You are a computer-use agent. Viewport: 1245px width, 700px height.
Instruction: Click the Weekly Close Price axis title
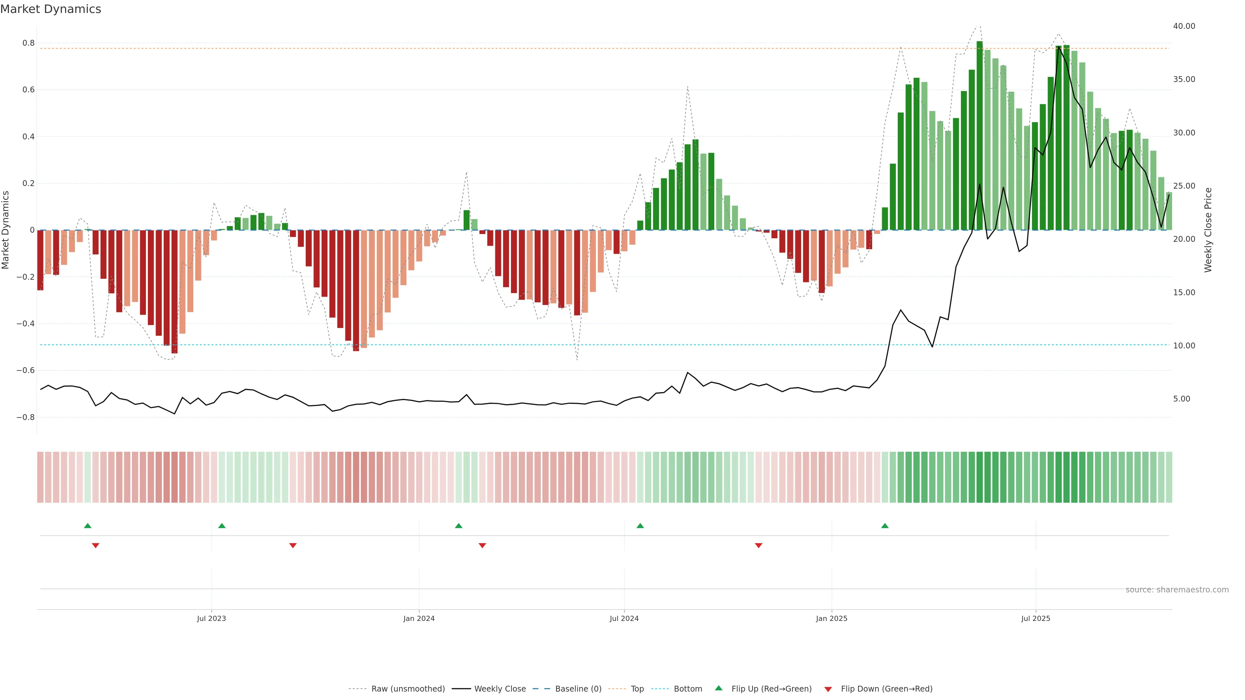click(x=1208, y=230)
